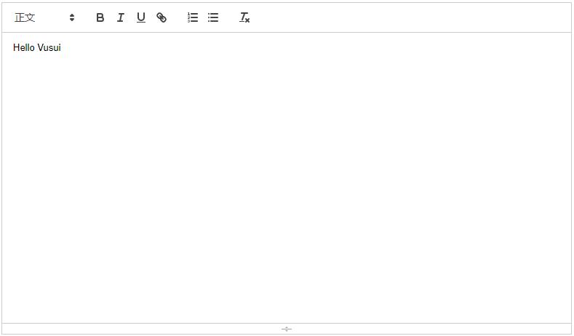Image resolution: width=574 pixels, height=336 pixels.
Task: Toggle underline formatting
Action: coord(141,17)
